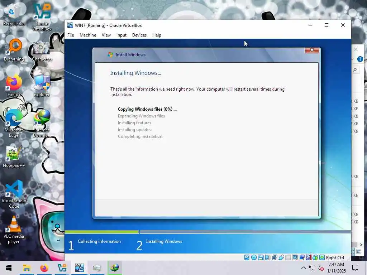Click the optical disc indicator in status bar
Viewport: 367px width, 275px height.
[254, 257]
